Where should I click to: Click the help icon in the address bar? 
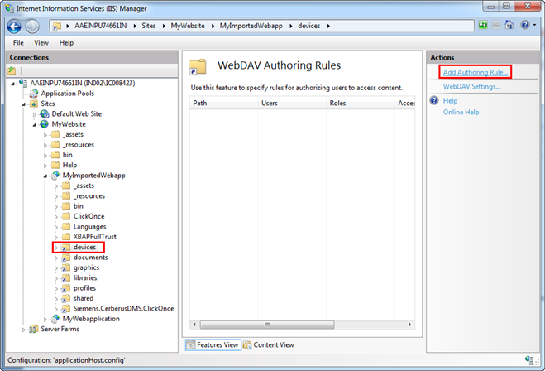tap(523, 26)
